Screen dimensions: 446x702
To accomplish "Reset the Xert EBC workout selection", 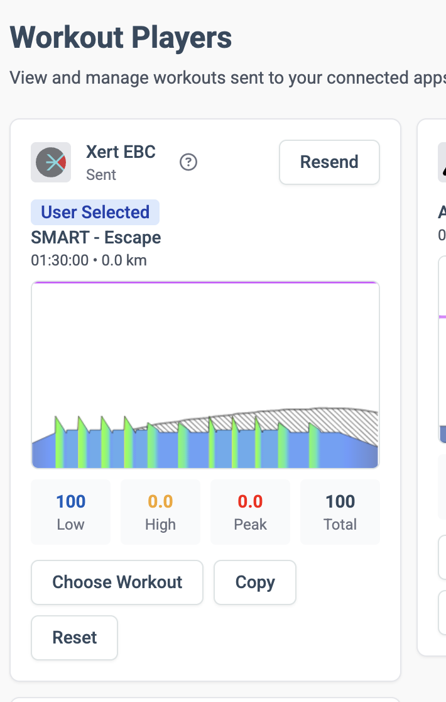I will point(74,638).
